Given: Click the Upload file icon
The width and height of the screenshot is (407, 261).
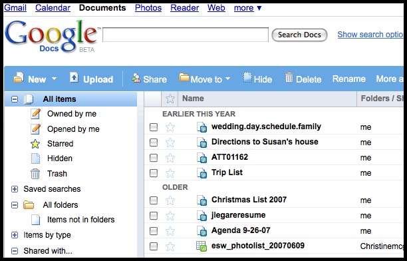Looking at the screenshot, I should click(x=74, y=78).
